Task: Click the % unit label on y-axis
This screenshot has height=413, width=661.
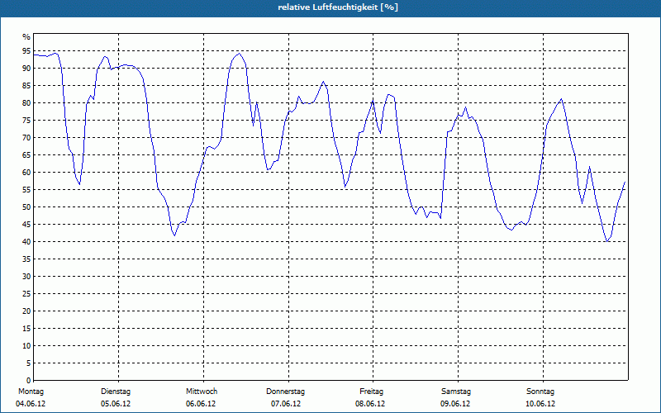Action: (26, 37)
